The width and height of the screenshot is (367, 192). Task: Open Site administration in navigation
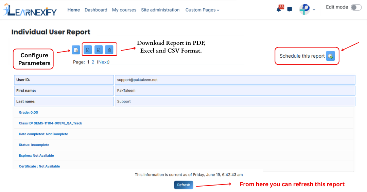[160, 10]
